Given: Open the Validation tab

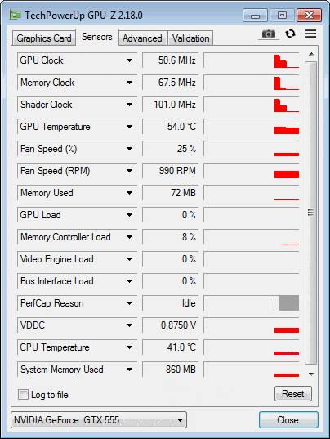Looking at the screenshot, I should [190, 38].
